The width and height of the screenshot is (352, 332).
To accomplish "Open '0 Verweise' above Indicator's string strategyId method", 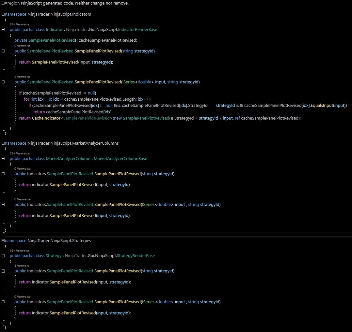I will pyautogui.click(x=23, y=46).
